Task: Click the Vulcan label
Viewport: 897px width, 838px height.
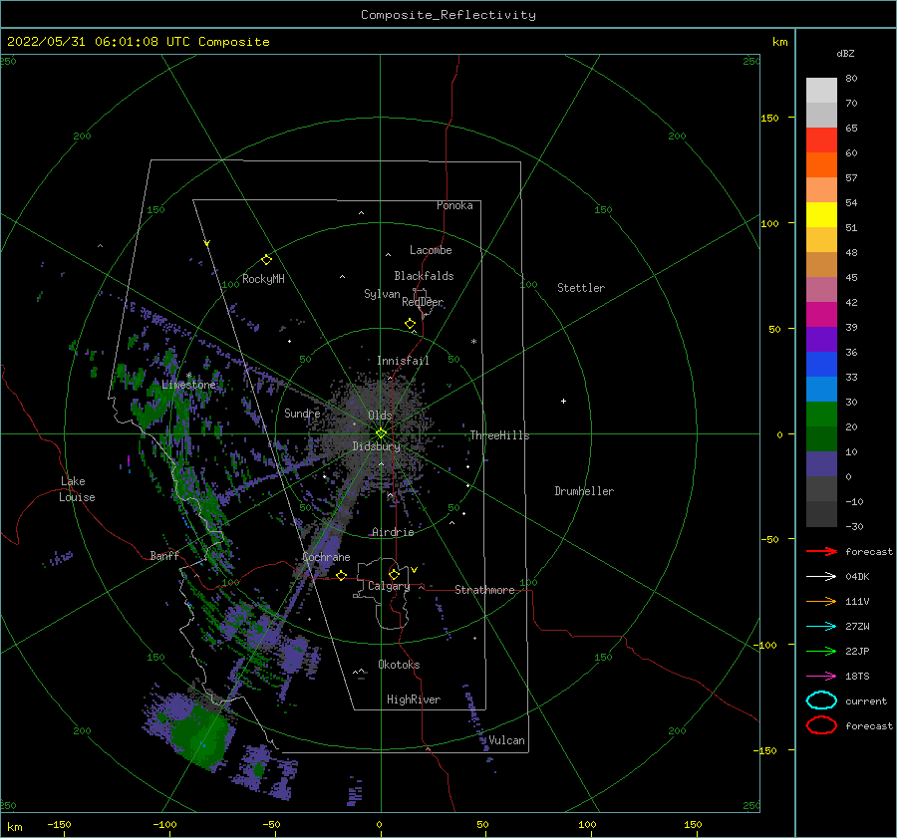Action: 506,740
